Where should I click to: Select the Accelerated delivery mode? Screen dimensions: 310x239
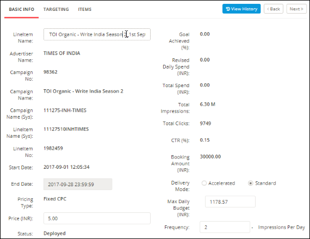click(204, 183)
